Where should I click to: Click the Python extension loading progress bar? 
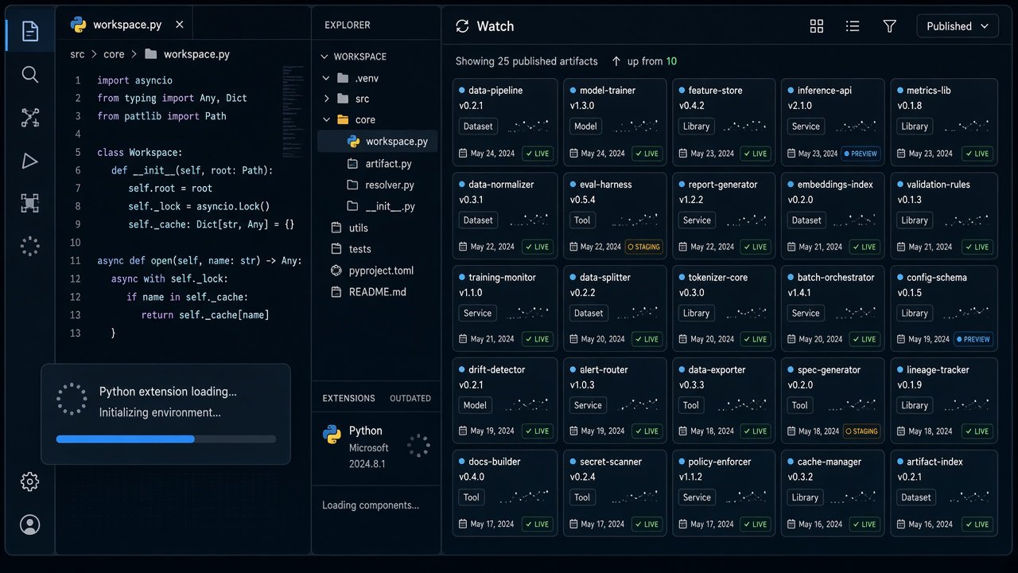coord(166,439)
